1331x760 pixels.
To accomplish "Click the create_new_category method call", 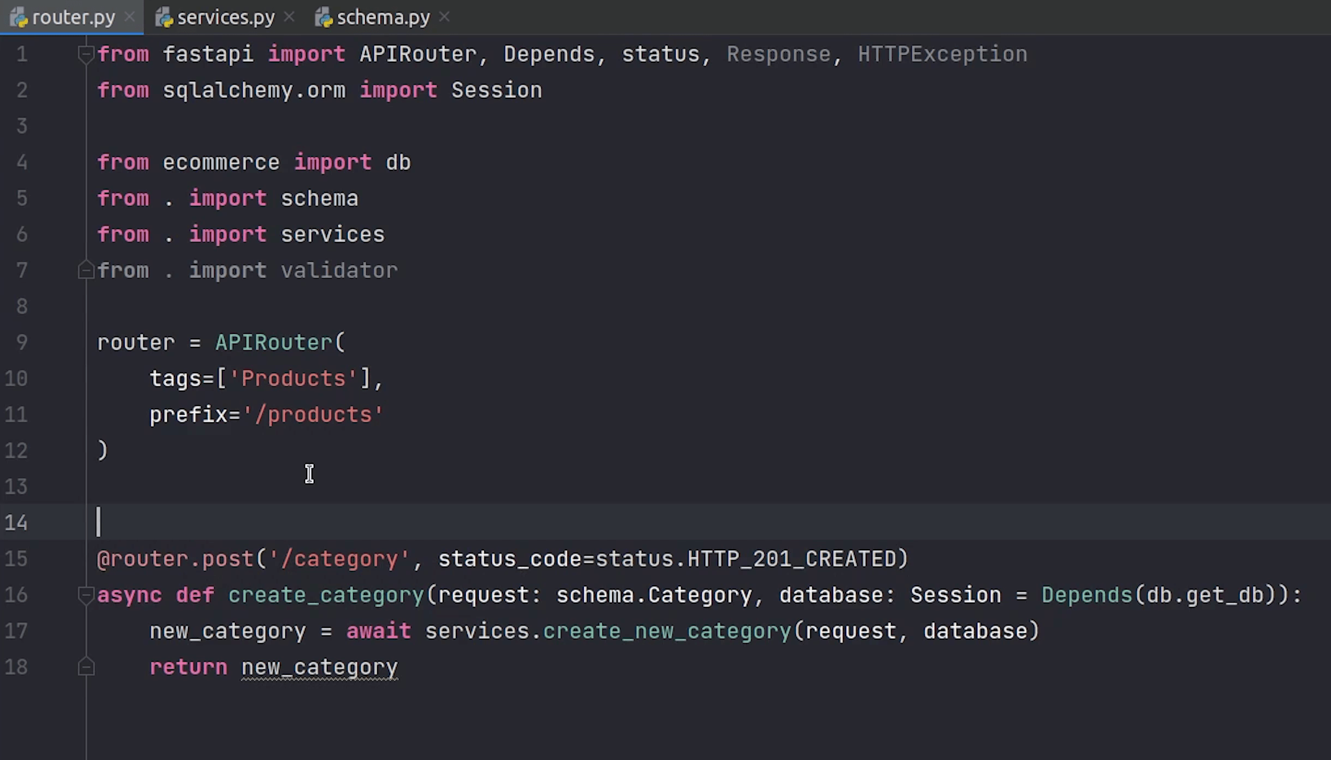I will [x=667, y=631].
